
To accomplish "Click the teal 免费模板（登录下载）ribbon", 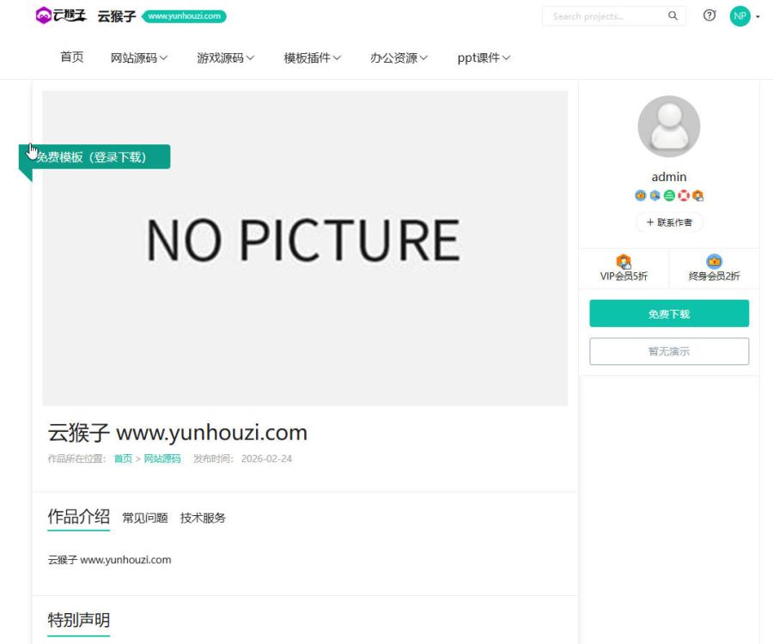I will tap(94, 157).
